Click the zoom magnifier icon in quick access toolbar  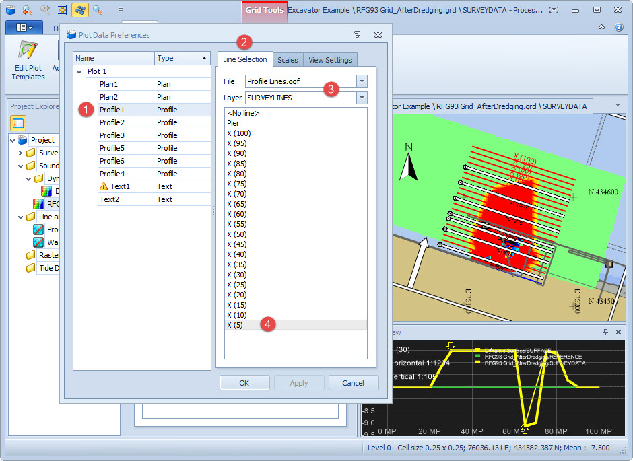[x=98, y=10]
